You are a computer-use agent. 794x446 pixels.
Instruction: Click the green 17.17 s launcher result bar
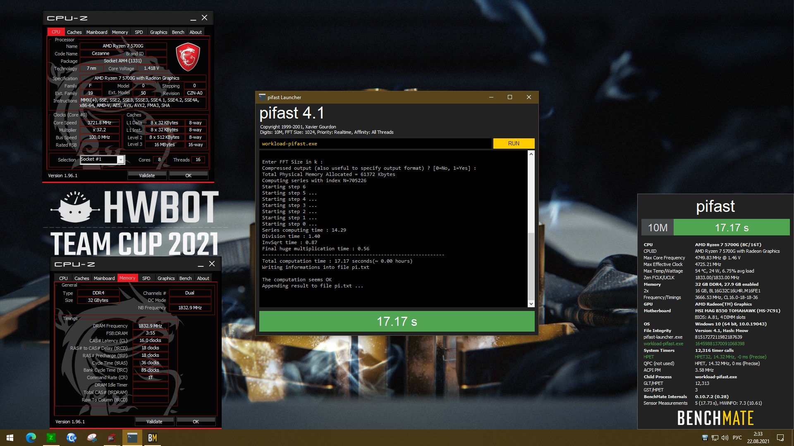(x=397, y=321)
